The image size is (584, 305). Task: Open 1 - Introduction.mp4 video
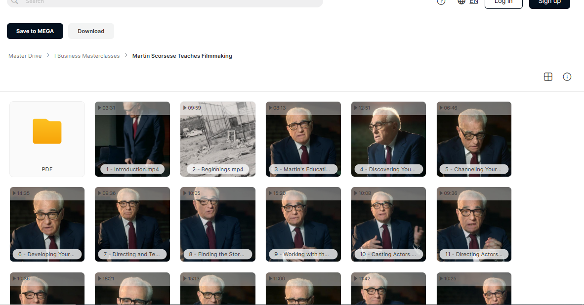[x=132, y=139]
